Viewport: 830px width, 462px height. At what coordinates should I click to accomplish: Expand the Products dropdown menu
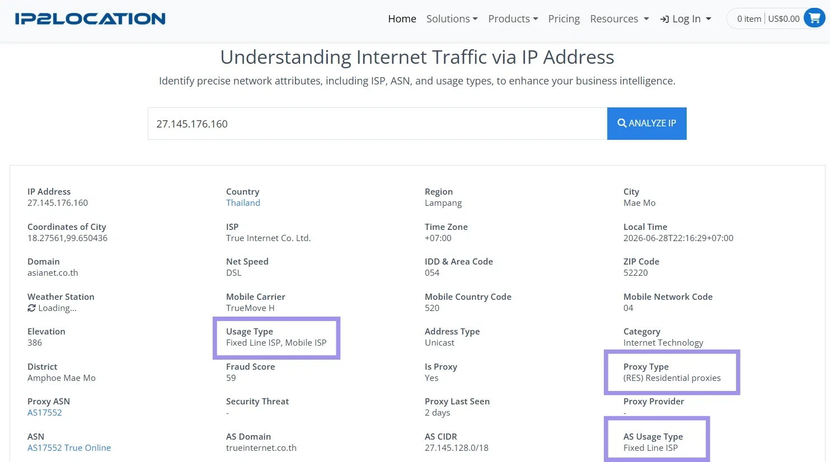coord(513,18)
